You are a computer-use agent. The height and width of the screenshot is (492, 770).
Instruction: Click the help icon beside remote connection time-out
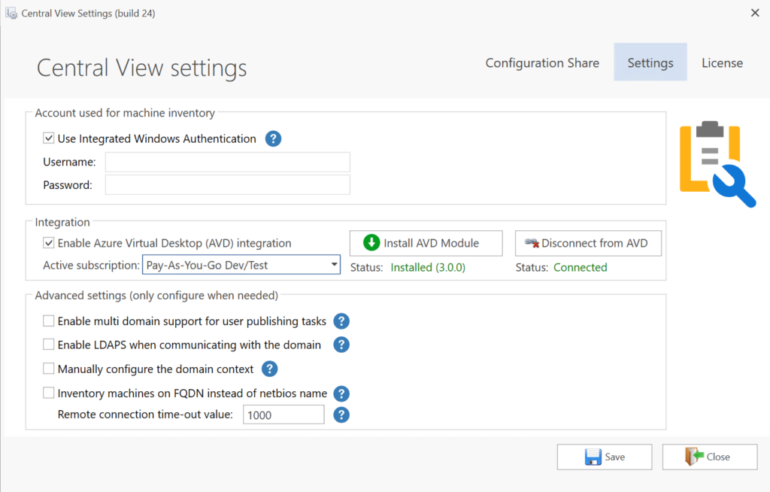pos(341,415)
